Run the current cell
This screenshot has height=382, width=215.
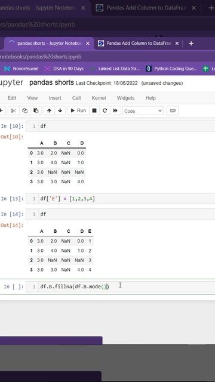pyautogui.click(x=78, y=110)
